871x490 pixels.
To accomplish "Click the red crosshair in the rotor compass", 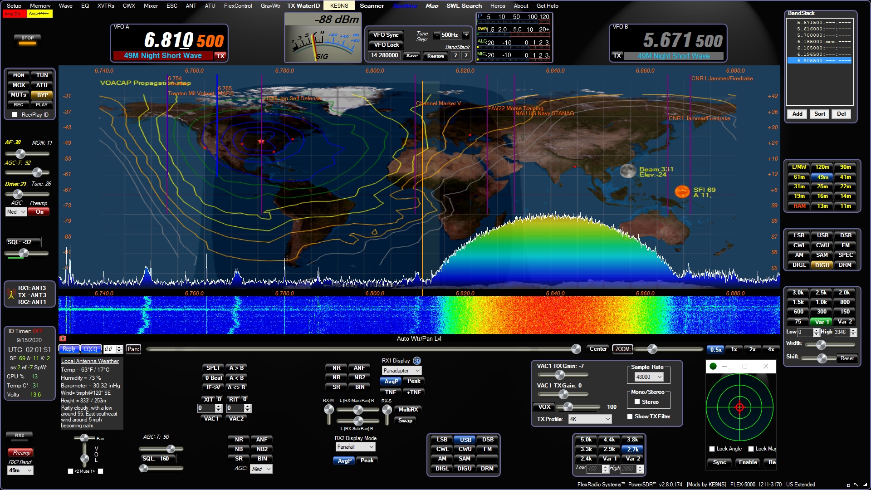I will coord(740,407).
